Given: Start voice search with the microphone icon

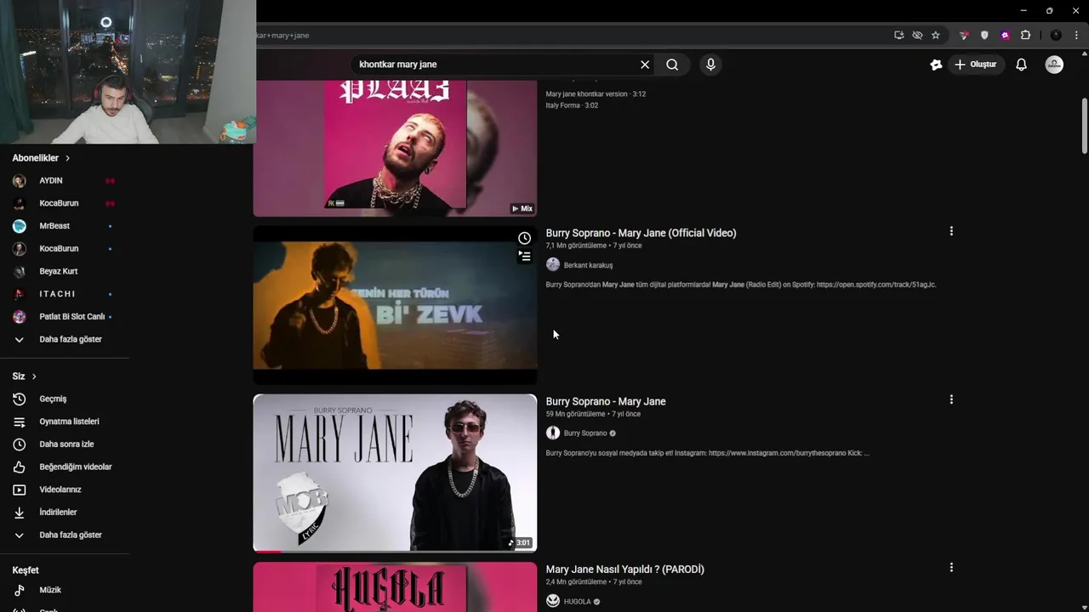Looking at the screenshot, I should (710, 65).
